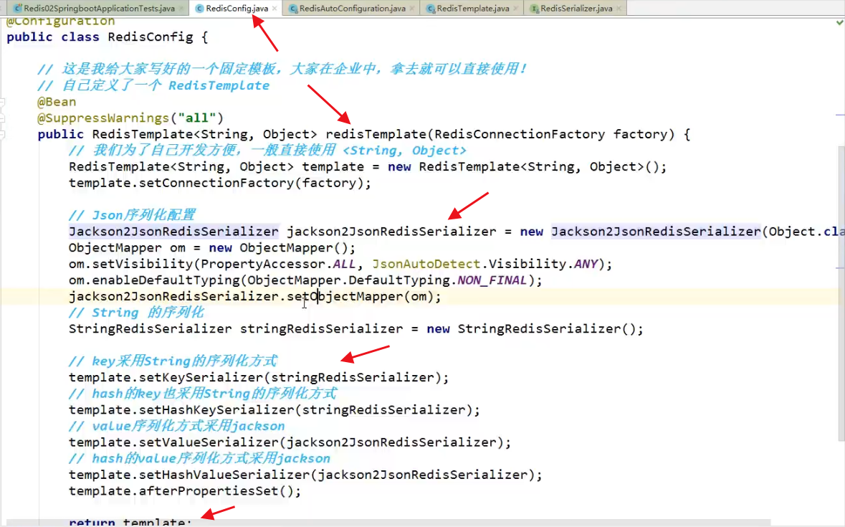The image size is (845, 527).
Task: Open the RedisSerializer.java tab
Action: (576, 8)
